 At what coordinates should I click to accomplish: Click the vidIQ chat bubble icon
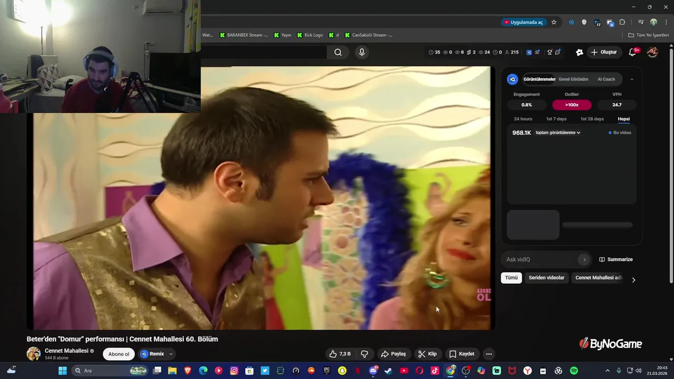558,52
